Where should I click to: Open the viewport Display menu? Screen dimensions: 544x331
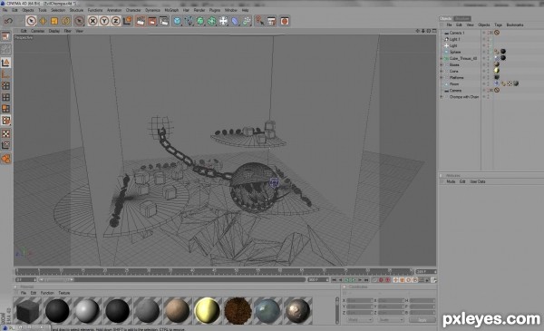(x=54, y=31)
